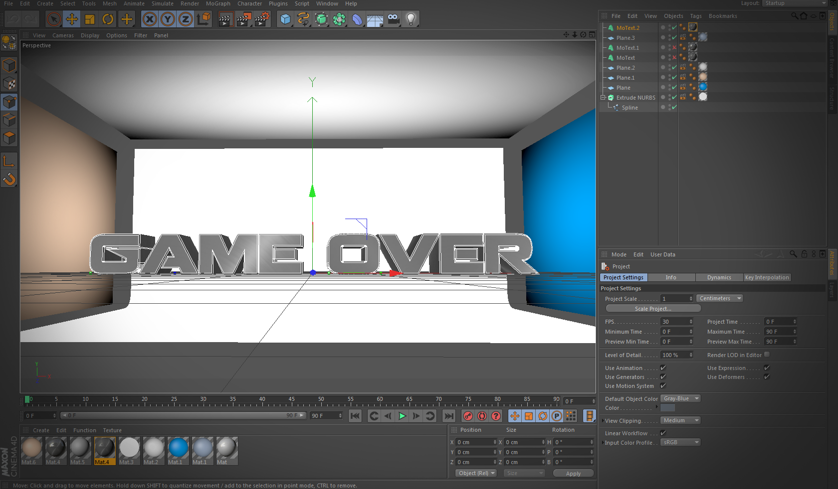The width and height of the screenshot is (838, 489).
Task: Select the Scale tool
Action: click(x=90, y=19)
